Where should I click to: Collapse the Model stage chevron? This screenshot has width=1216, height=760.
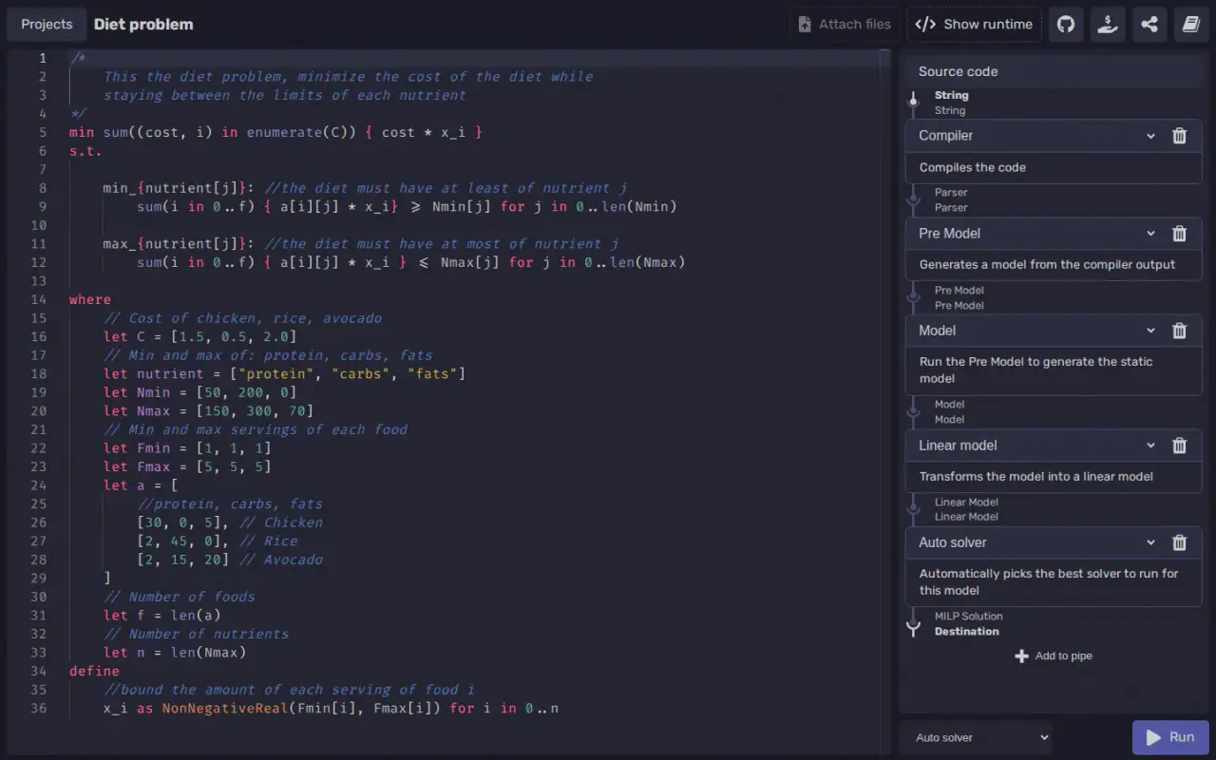tap(1150, 331)
